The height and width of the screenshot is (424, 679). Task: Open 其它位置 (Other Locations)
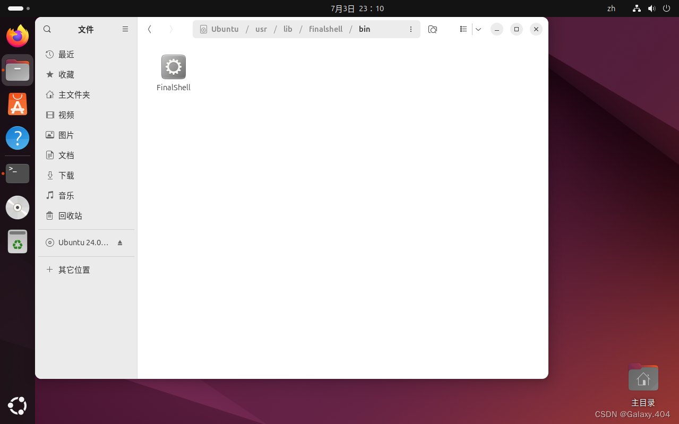(74, 270)
